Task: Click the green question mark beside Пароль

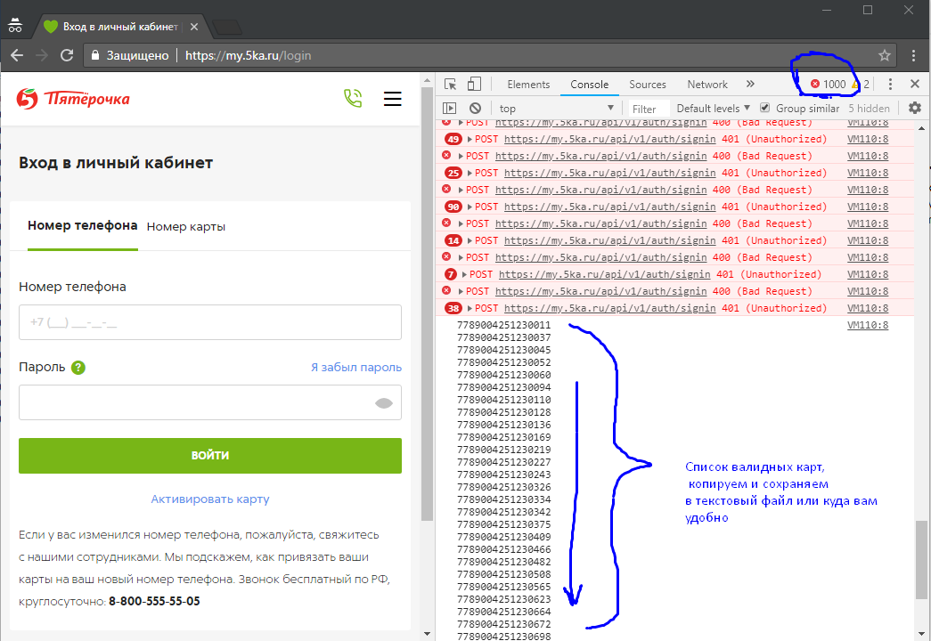Action: [78, 368]
